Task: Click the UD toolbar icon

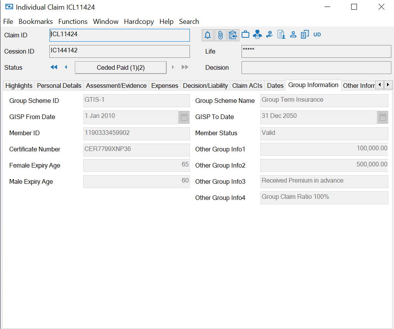Action: click(x=317, y=35)
